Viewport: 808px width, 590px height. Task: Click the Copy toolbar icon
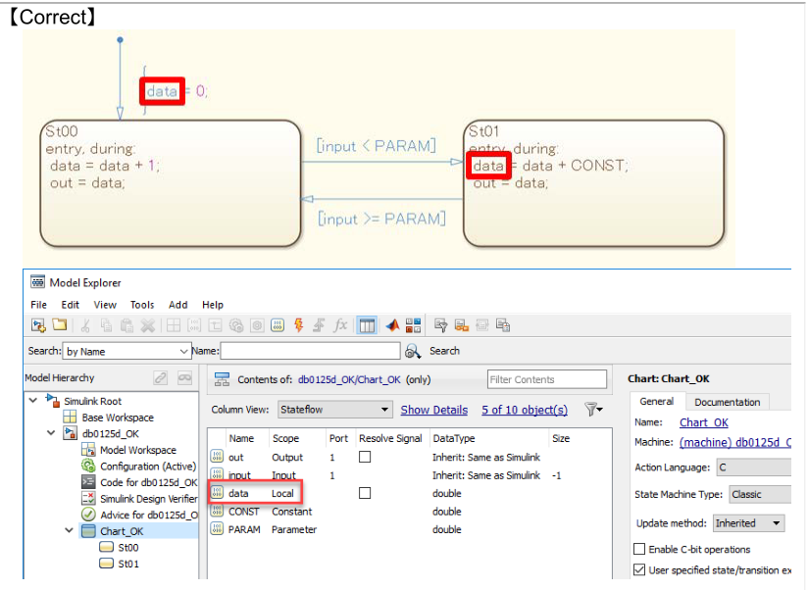point(106,325)
